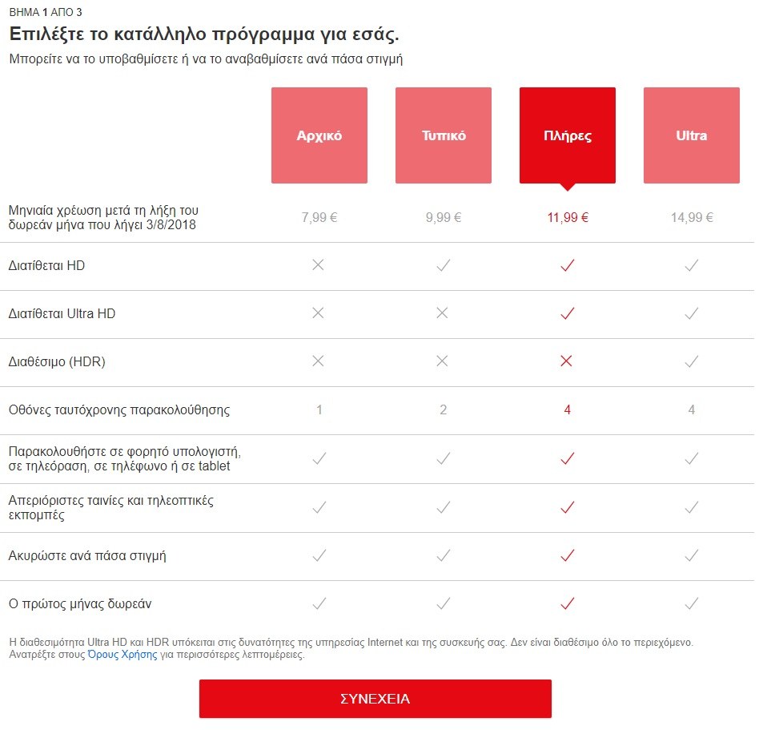Click the X icon for Αρχικό HD
This screenshot has width=763, height=730.
[319, 265]
